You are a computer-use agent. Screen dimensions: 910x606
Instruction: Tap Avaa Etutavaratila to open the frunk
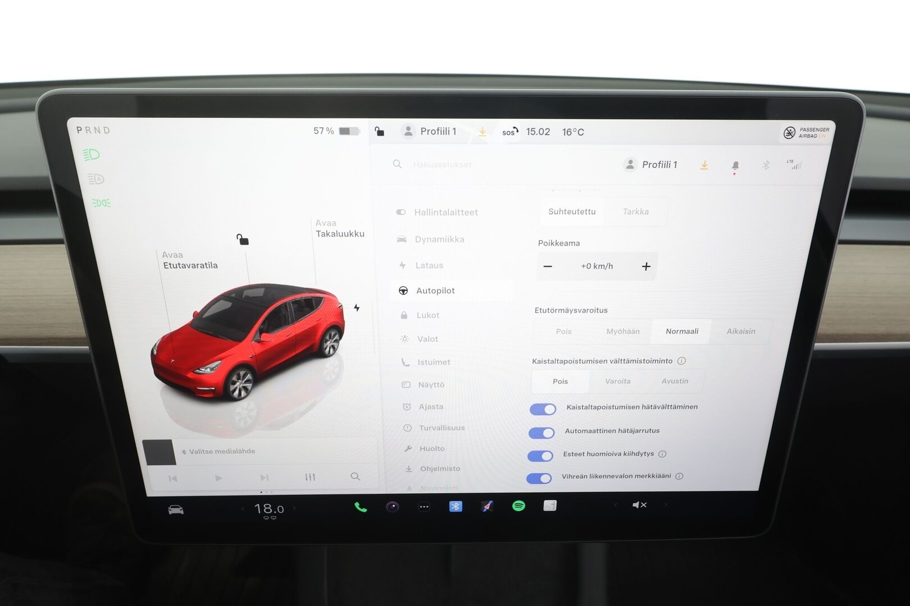tap(190, 260)
